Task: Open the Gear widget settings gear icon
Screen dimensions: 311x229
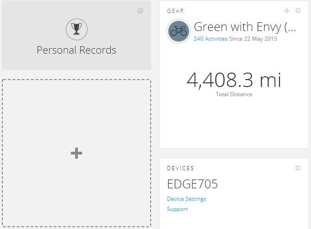Action: pyautogui.click(x=298, y=11)
